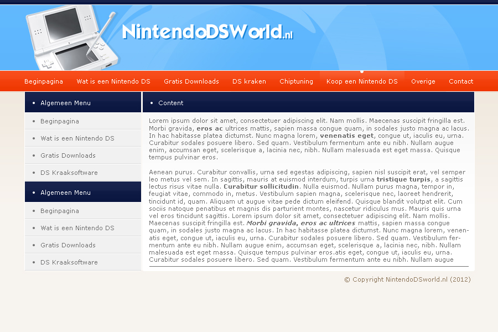Click the copyright NintendoDSworld.nl (2012) footer text
The height and width of the screenshot is (332, 498).
click(407, 279)
